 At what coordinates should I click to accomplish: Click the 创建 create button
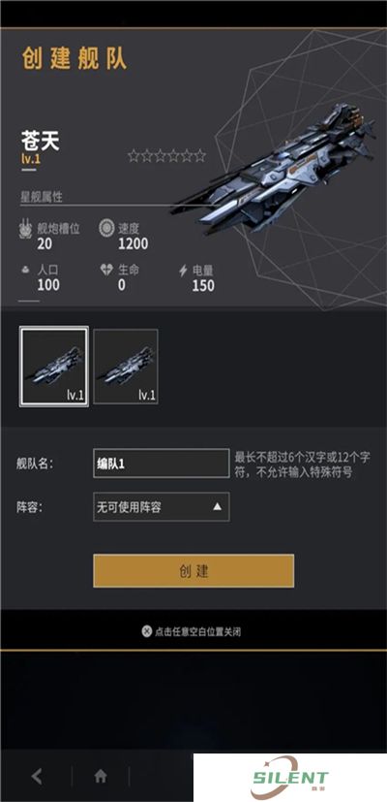pos(193,571)
